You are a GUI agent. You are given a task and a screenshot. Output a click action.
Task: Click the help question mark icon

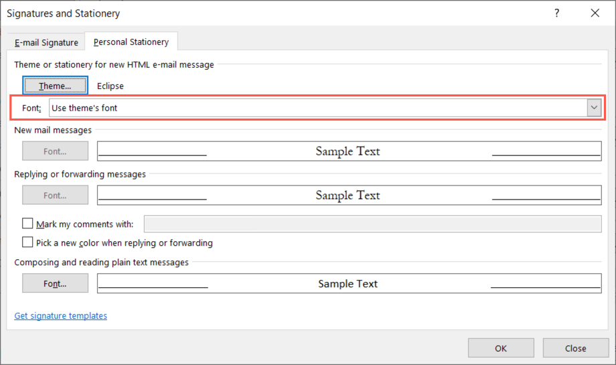[556, 13]
